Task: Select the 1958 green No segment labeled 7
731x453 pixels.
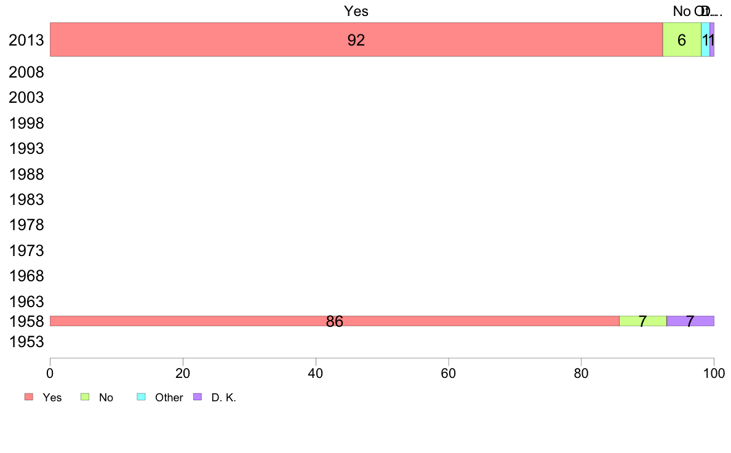Action: pos(643,321)
